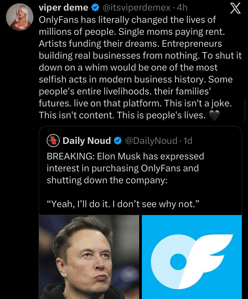Click the Daily Noud display name
This screenshot has width=248, height=299.
pos(87,141)
